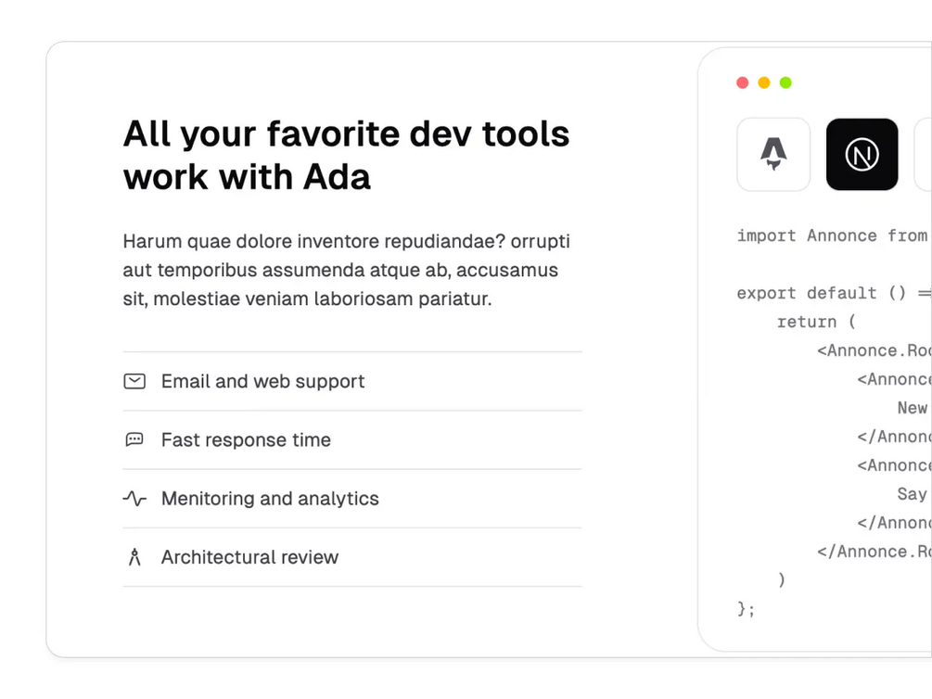
Task: Place cursor on the return ( line
Action: point(816,322)
